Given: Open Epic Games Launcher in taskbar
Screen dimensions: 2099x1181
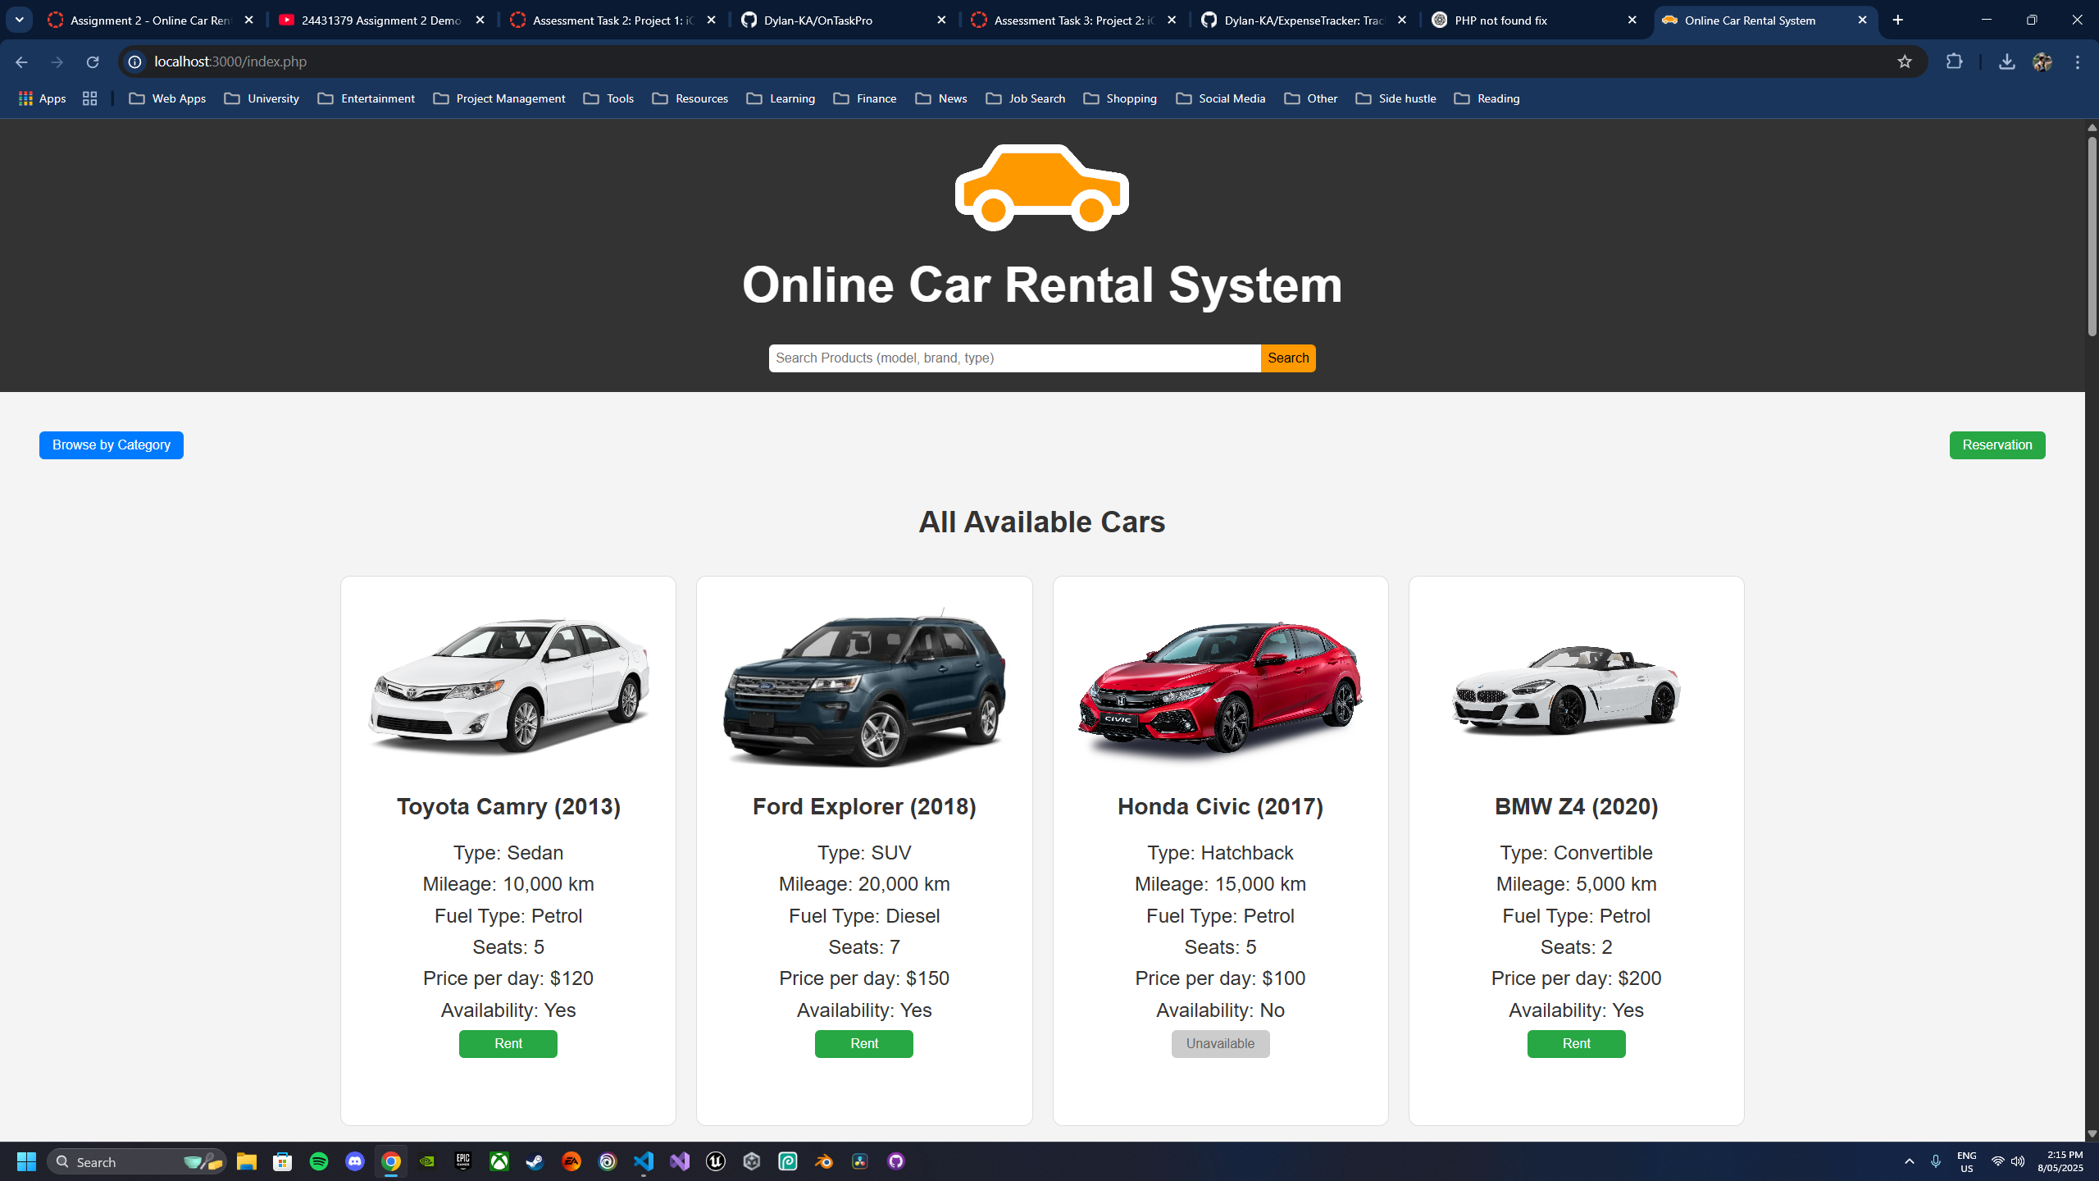Looking at the screenshot, I should 463,1161.
